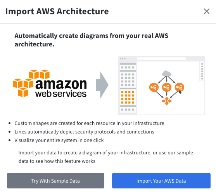Click the vertical dotted panel on illustration's right
The image size is (216, 195).
coord(202,71)
